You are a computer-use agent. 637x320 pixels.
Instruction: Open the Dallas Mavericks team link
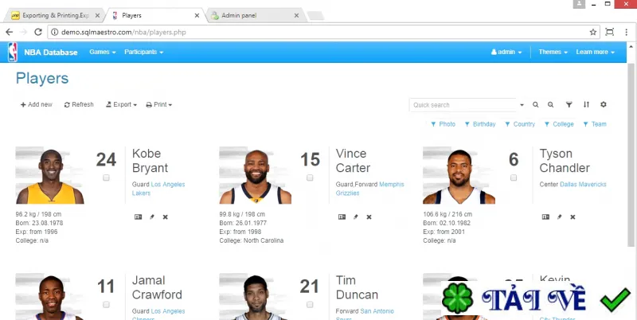(x=583, y=185)
